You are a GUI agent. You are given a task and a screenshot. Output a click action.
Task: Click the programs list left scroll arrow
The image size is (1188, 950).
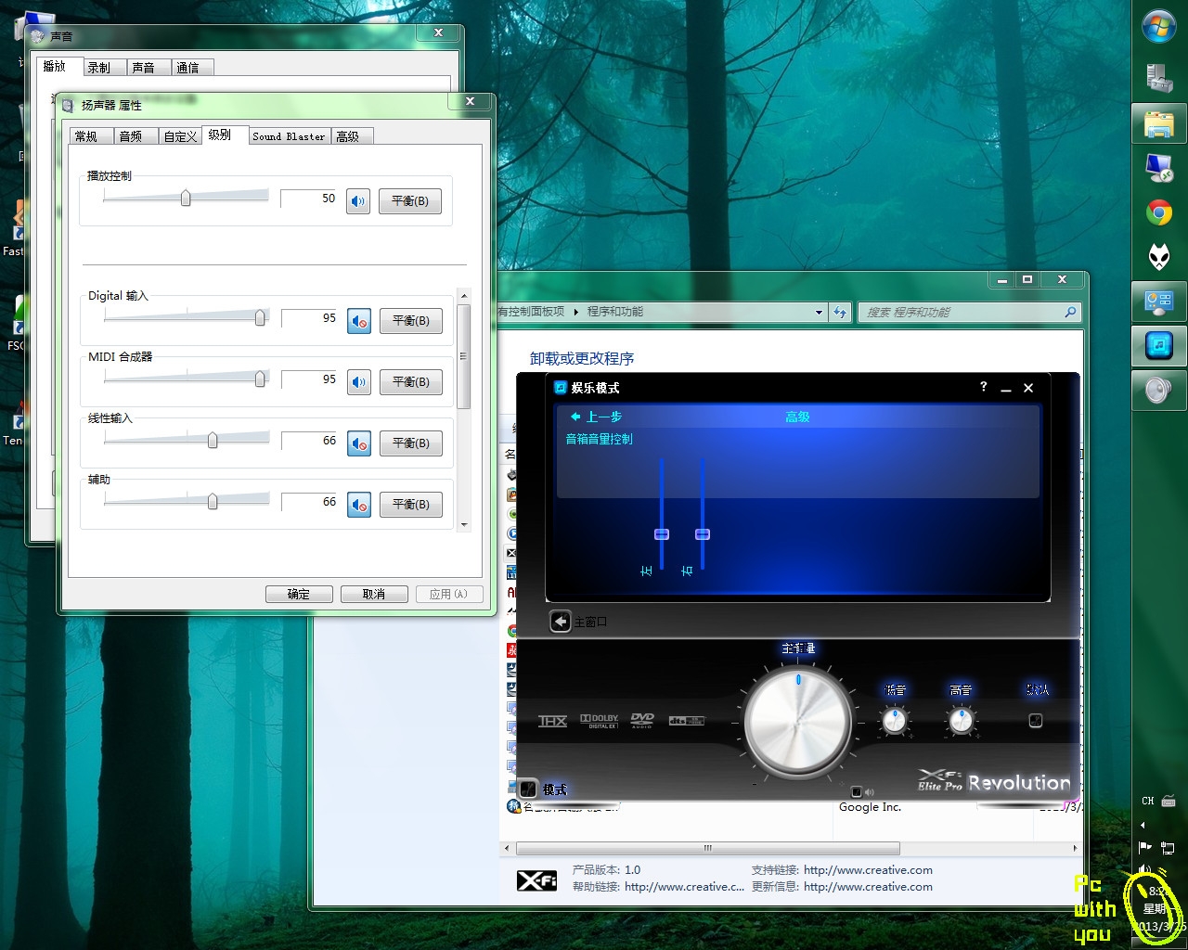(507, 848)
